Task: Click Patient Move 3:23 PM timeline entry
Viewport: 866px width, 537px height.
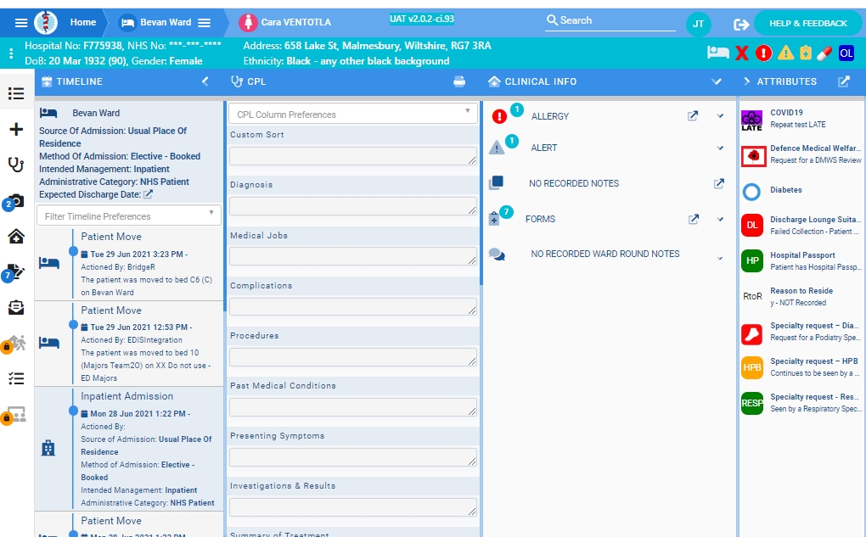Action: click(129, 264)
